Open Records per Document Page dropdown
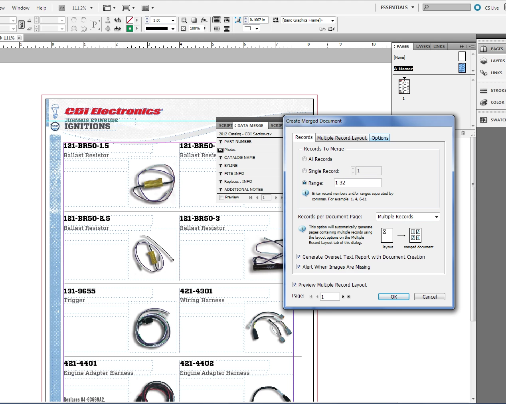 pyautogui.click(x=407, y=217)
